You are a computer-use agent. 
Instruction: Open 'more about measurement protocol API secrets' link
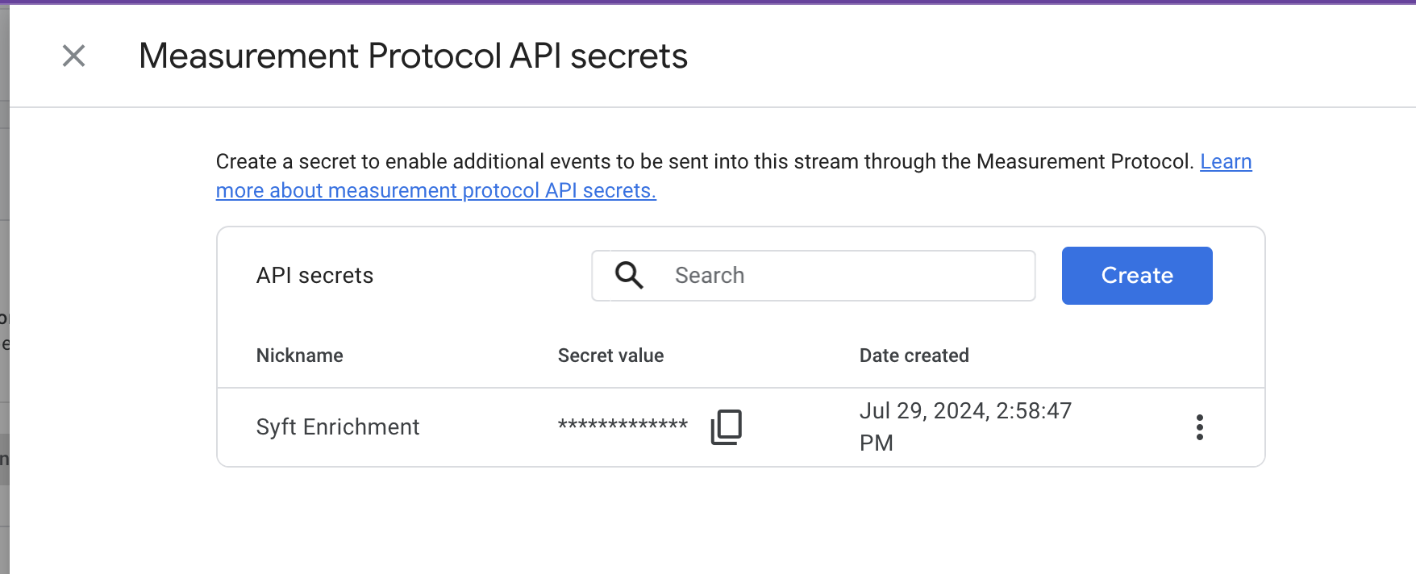tap(435, 191)
